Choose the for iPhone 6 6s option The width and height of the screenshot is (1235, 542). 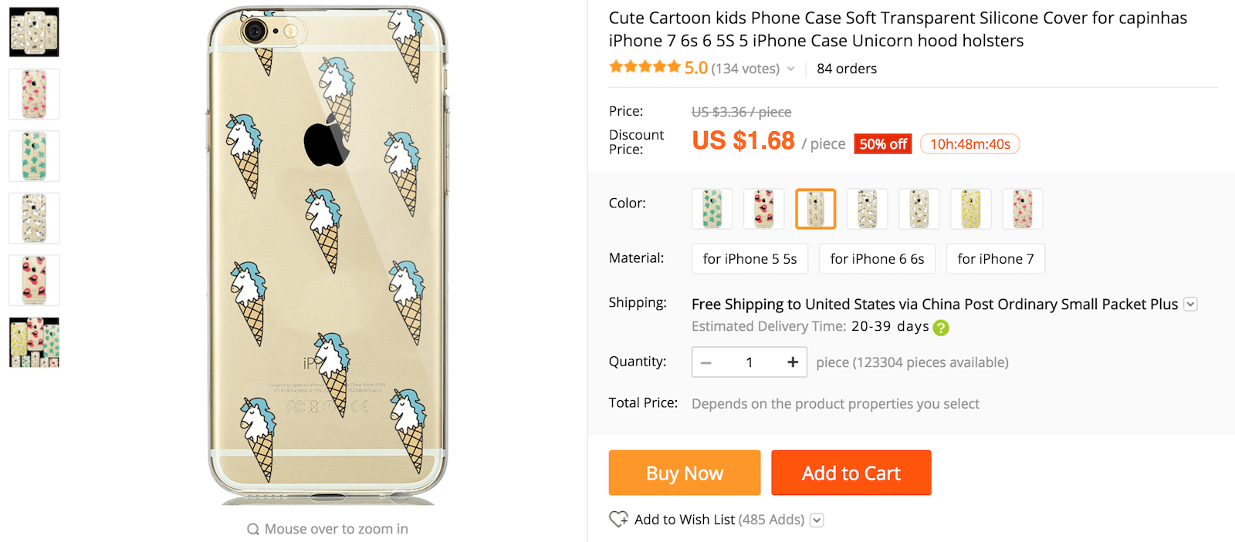pos(877,259)
